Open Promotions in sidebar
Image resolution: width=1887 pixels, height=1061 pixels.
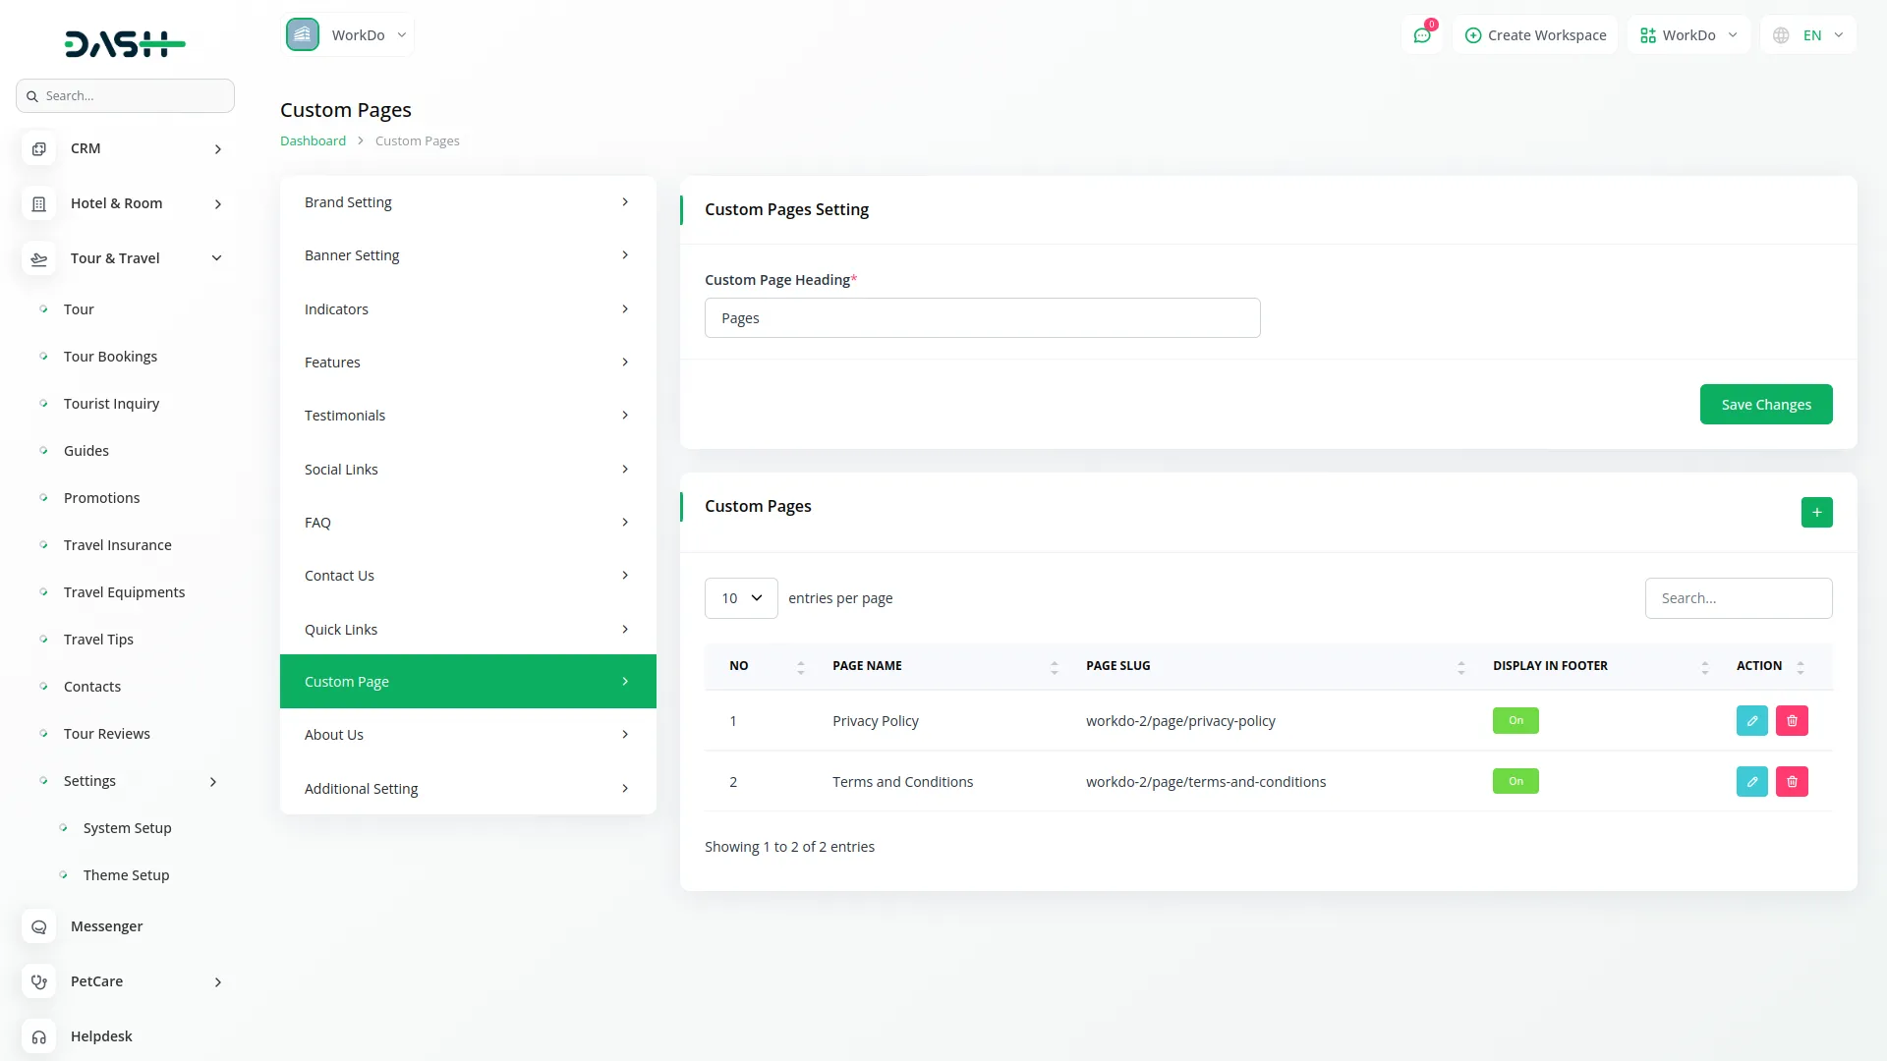(101, 498)
